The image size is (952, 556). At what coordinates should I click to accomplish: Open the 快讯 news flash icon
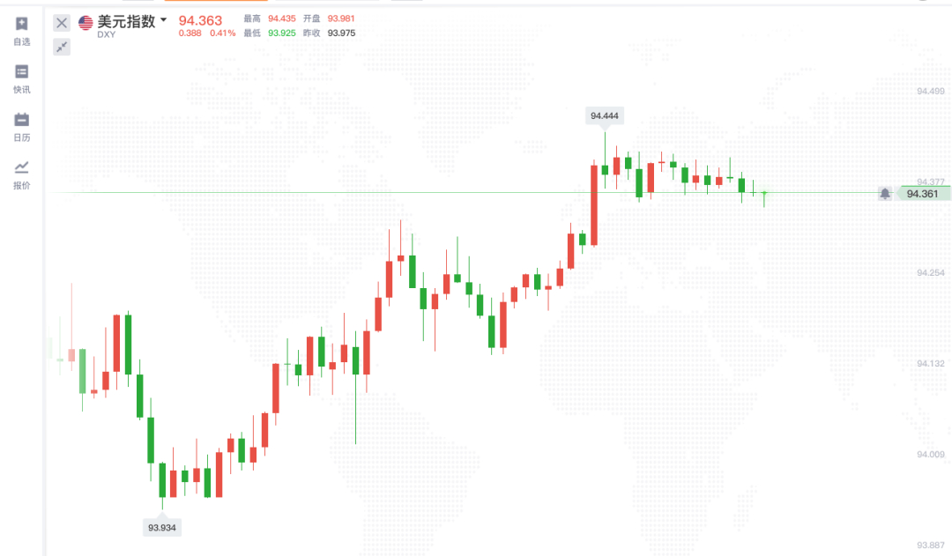click(x=22, y=72)
